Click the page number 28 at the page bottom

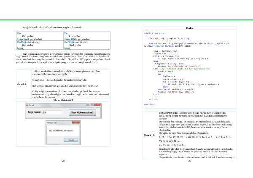coord(63,161)
